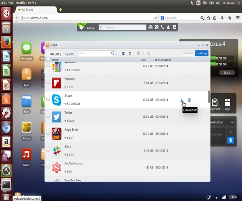Delete Skype using its trash icon

click(x=190, y=100)
